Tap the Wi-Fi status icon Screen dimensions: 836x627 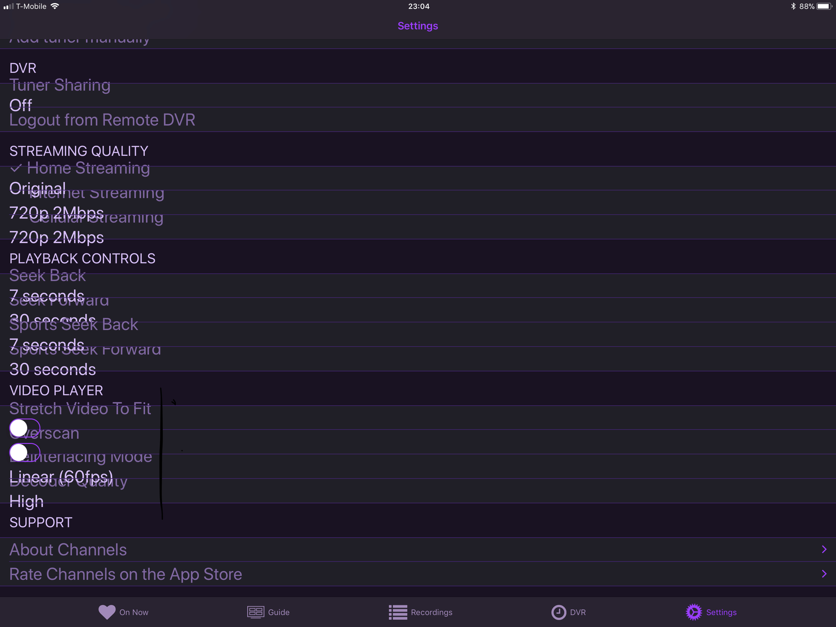(x=55, y=6)
